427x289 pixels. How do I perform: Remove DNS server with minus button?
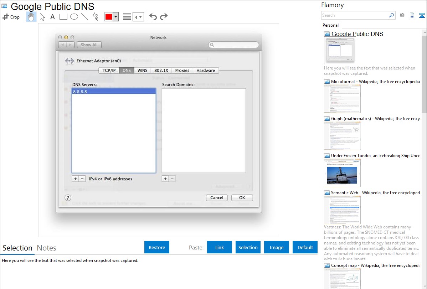[82, 179]
